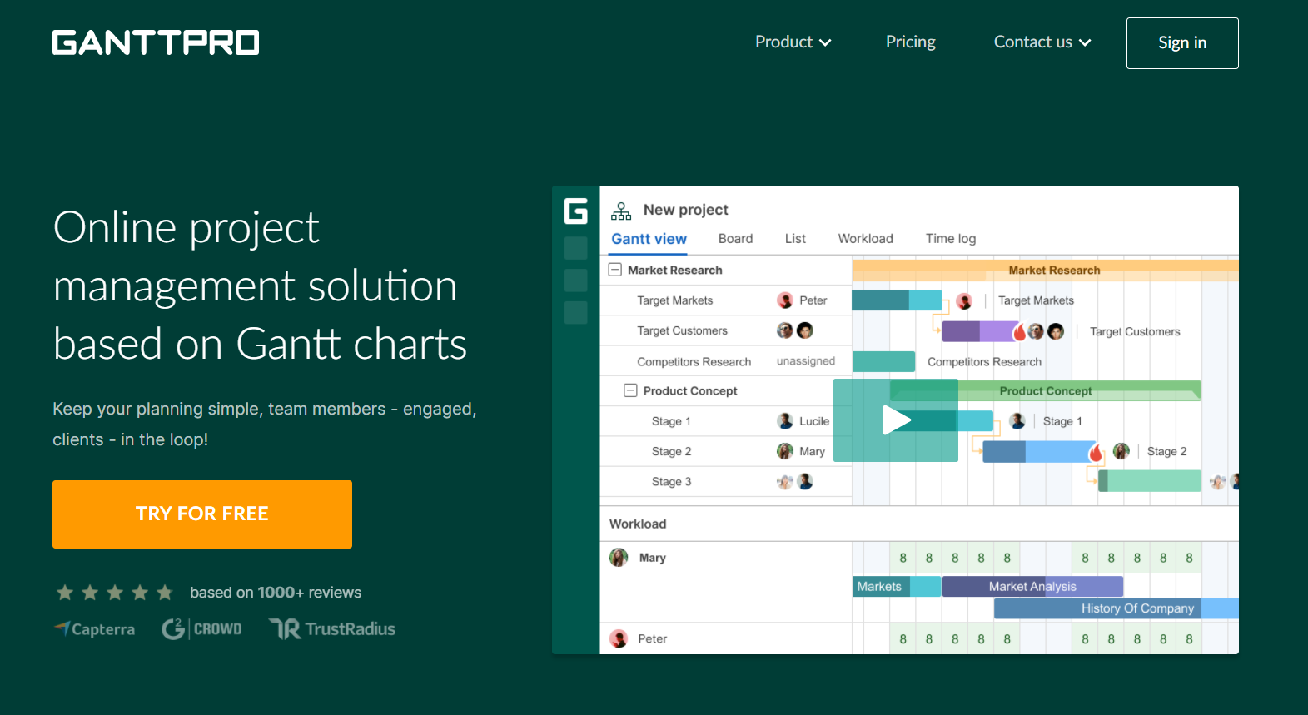Click the based on 1000+ reviews text
The height and width of the screenshot is (715, 1308).
(276, 593)
